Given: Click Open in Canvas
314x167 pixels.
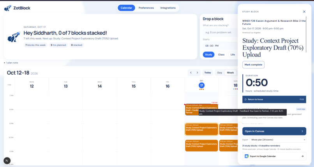Looking at the screenshot, I should pyautogui.click(x=274, y=131).
